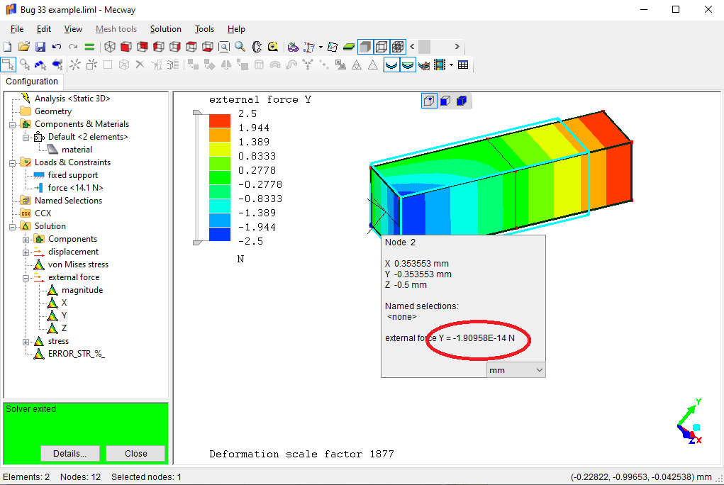Open the node numbers dropdown arrow
The image size is (724, 485).
click(321, 47)
